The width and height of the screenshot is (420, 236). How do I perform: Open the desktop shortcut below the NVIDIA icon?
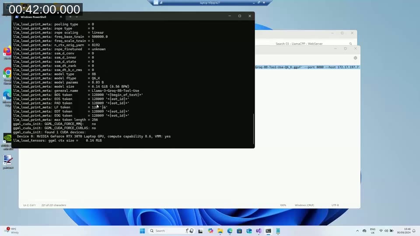click(8, 162)
